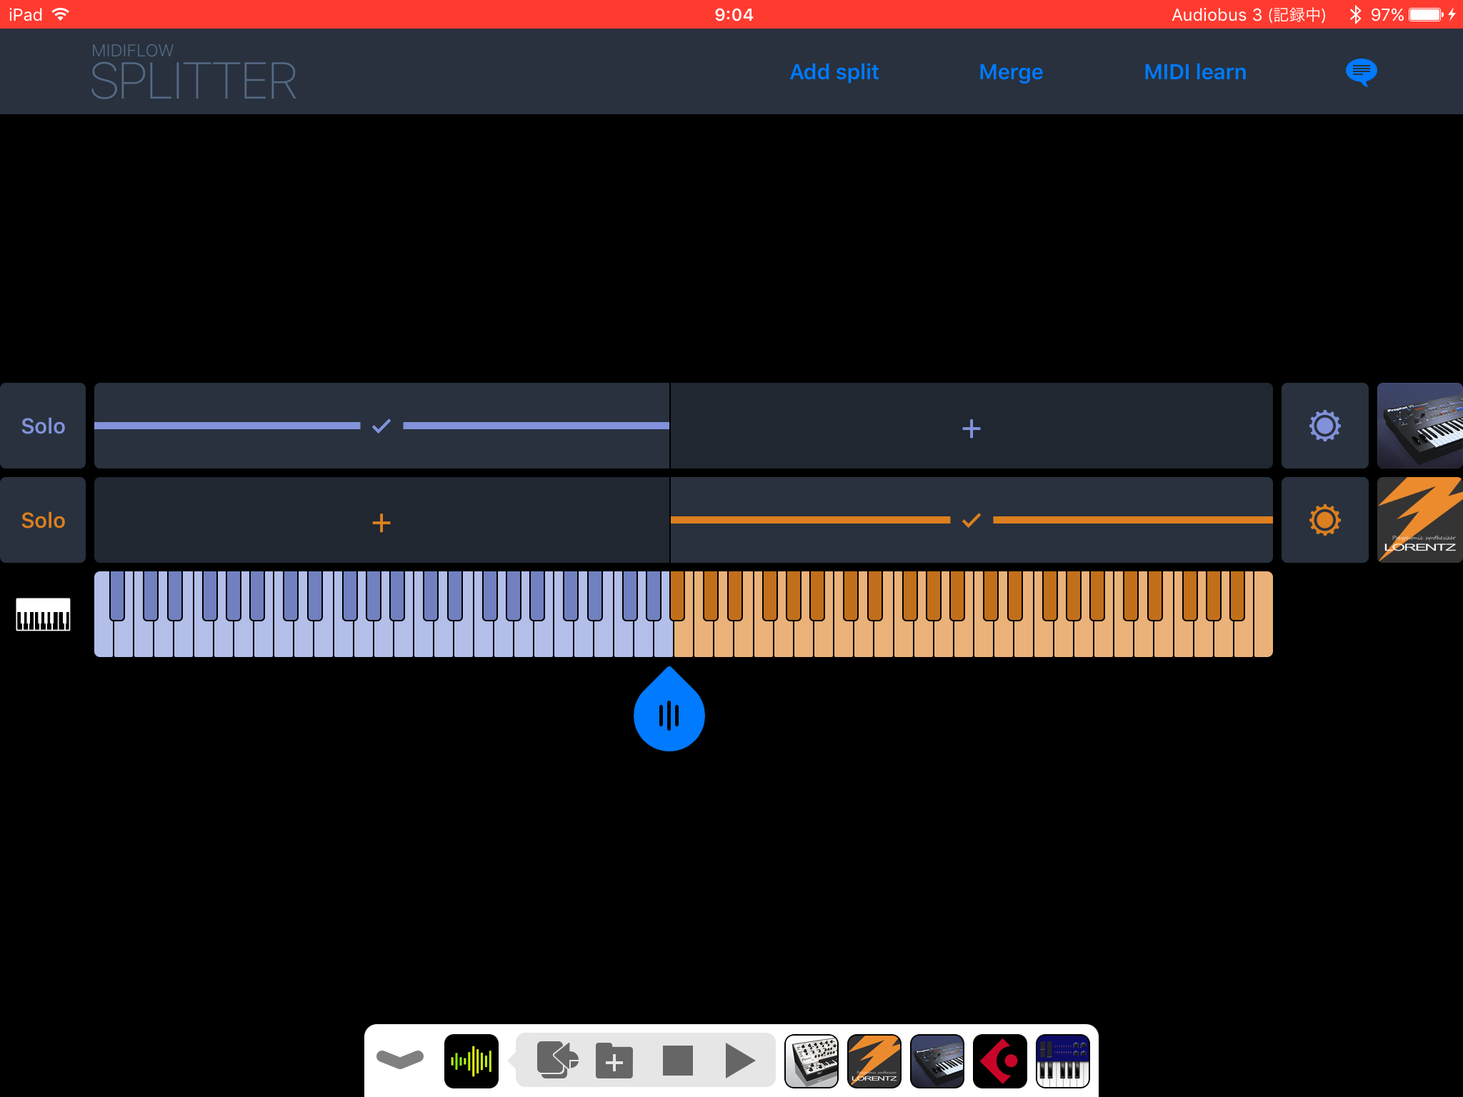Activate MIDI learn
This screenshot has width=1463, height=1097.
tap(1194, 72)
